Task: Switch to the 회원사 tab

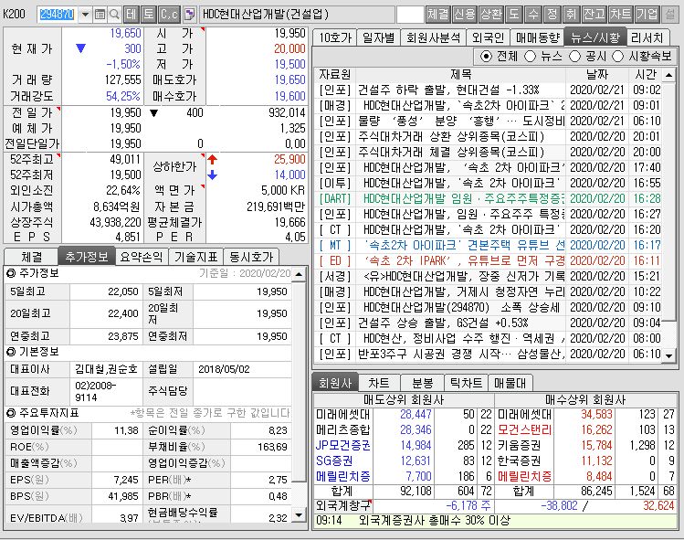Action: click(x=335, y=383)
